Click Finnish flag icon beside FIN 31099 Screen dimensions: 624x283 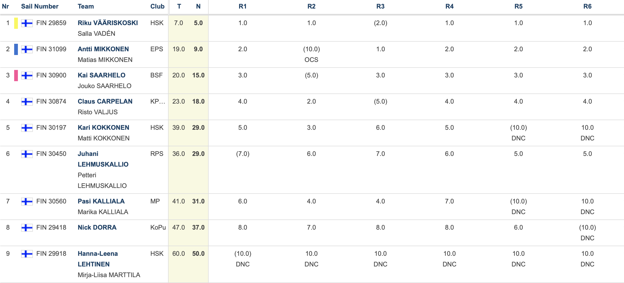point(27,49)
